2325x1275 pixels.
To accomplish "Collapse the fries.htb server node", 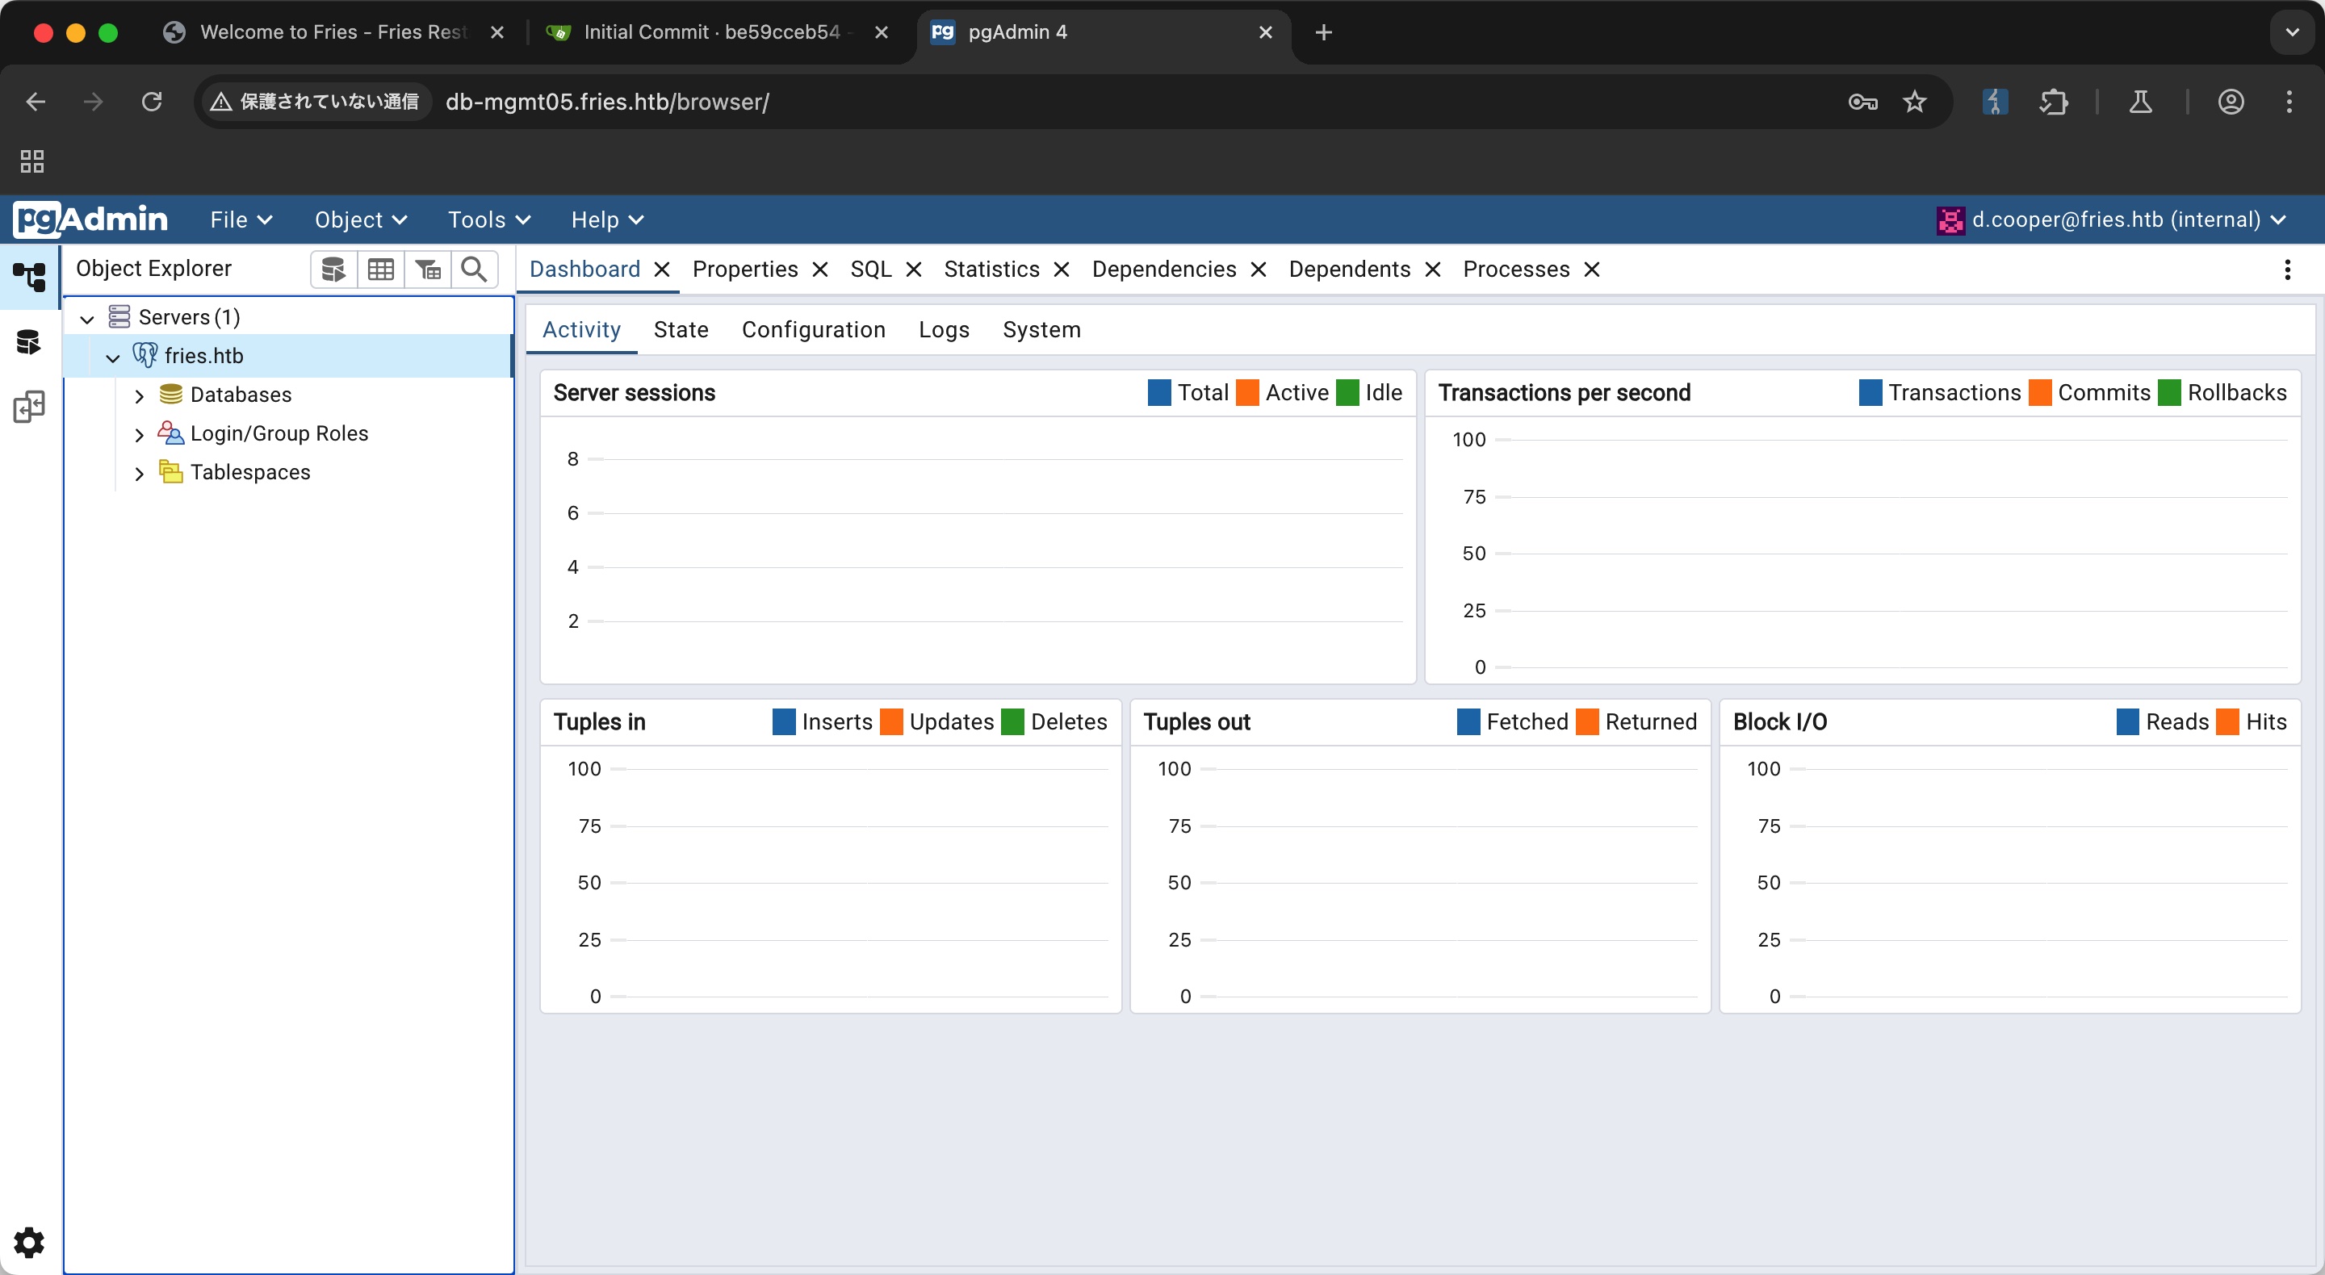I will click(113, 357).
